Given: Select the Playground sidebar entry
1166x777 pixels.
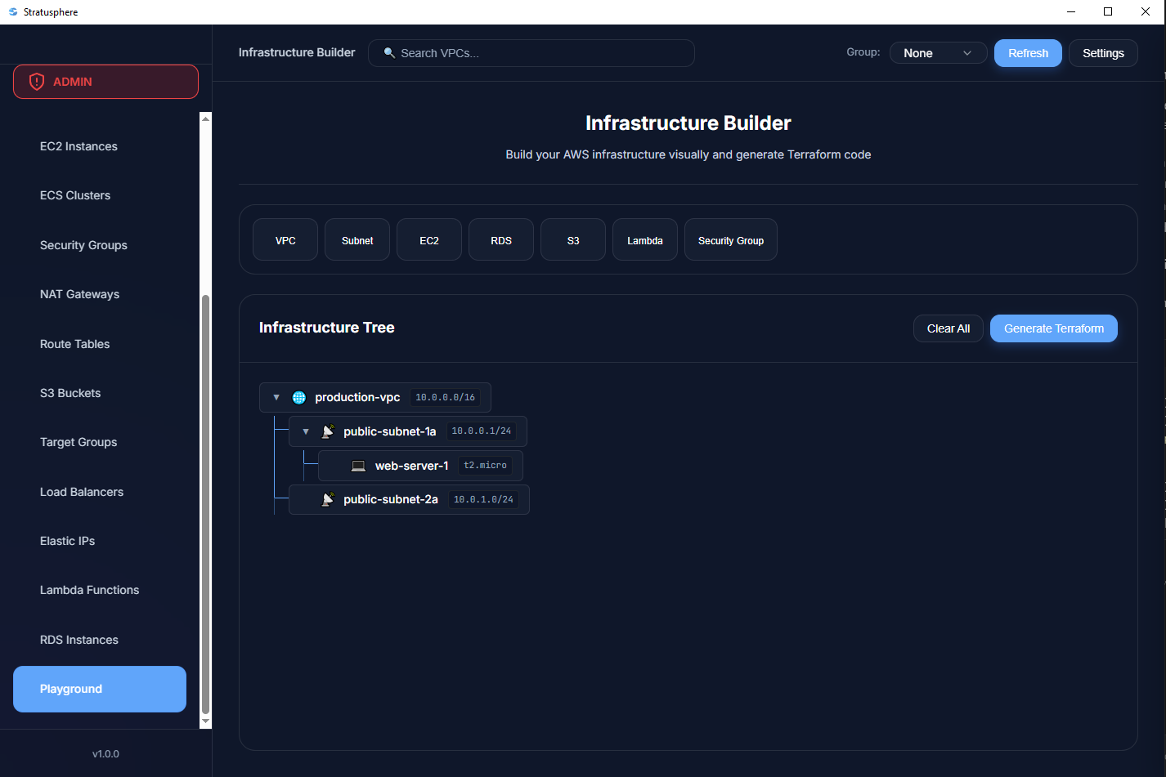Looking at the screenshot, I should 99,689.
